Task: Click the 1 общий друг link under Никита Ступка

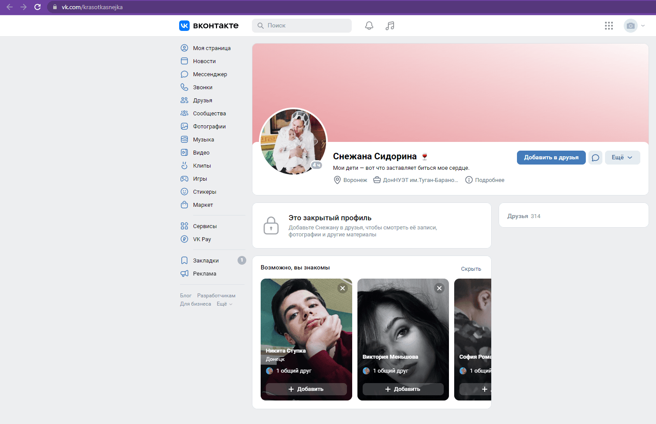Action: pyautogui.click(x=289, y=371)
